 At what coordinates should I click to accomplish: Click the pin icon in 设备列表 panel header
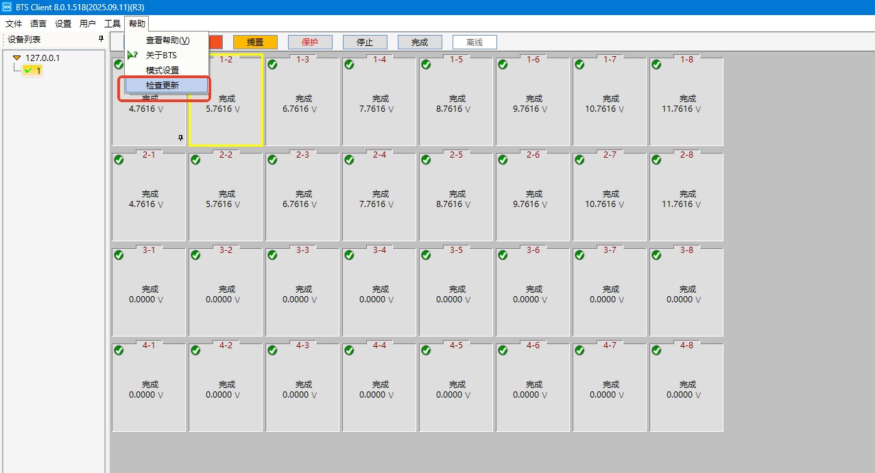[101, 40]
